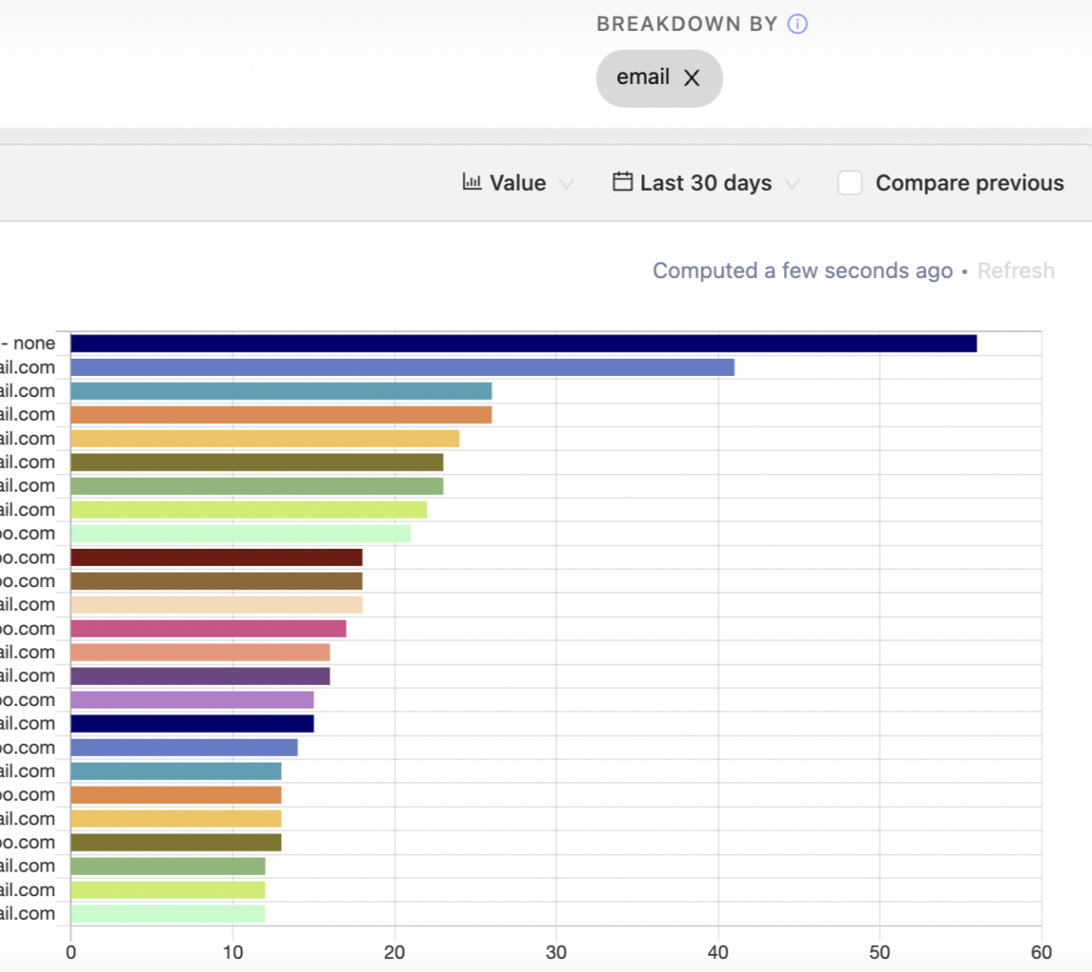Enable the Compare previous checkbox

(850, 183)
